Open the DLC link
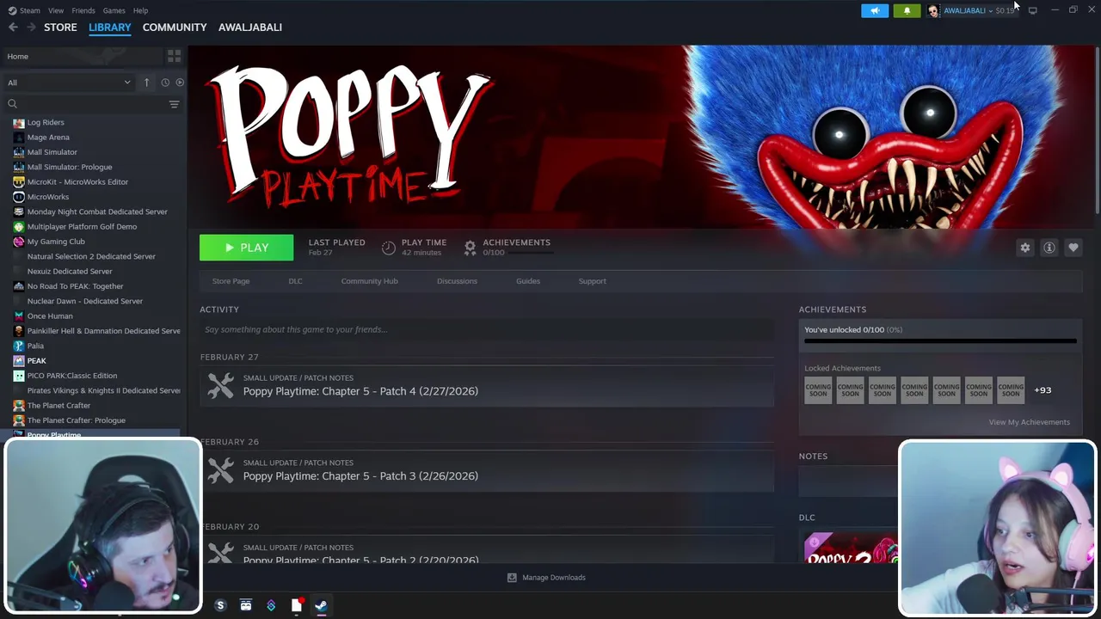Image resolution: width=1101 pixels, height=619 pixels. click(295, 281)
